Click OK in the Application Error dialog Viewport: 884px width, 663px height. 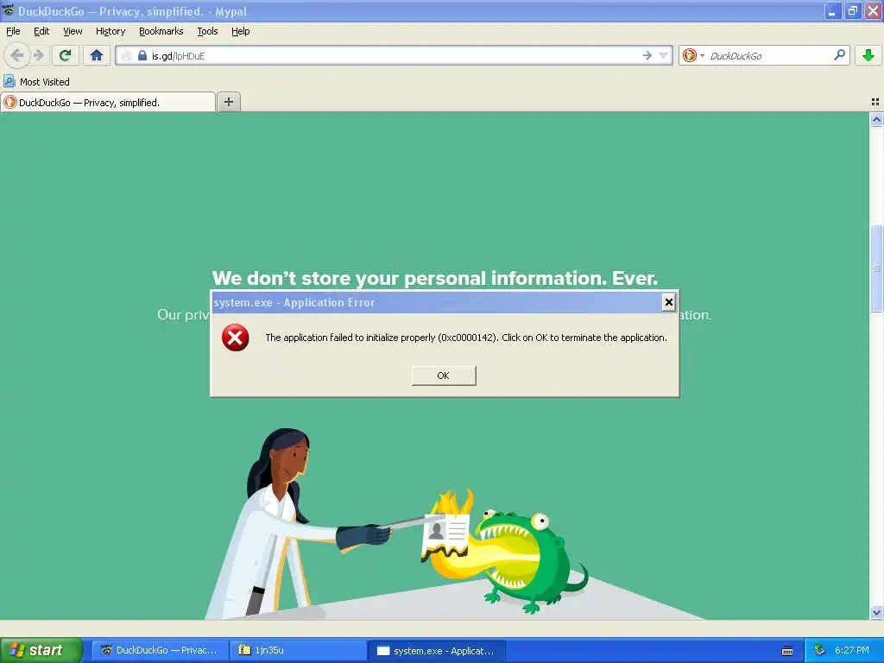tap(444, 376)
